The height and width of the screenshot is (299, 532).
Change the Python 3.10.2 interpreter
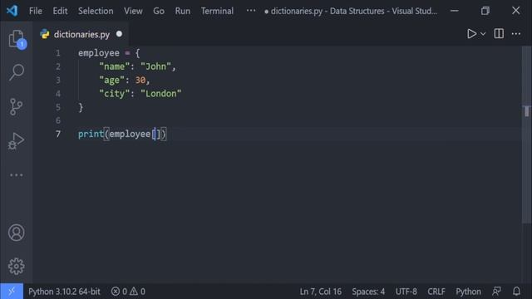(64, 292)
